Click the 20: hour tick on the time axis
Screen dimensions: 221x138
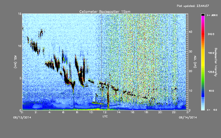[x=161, y=112]
